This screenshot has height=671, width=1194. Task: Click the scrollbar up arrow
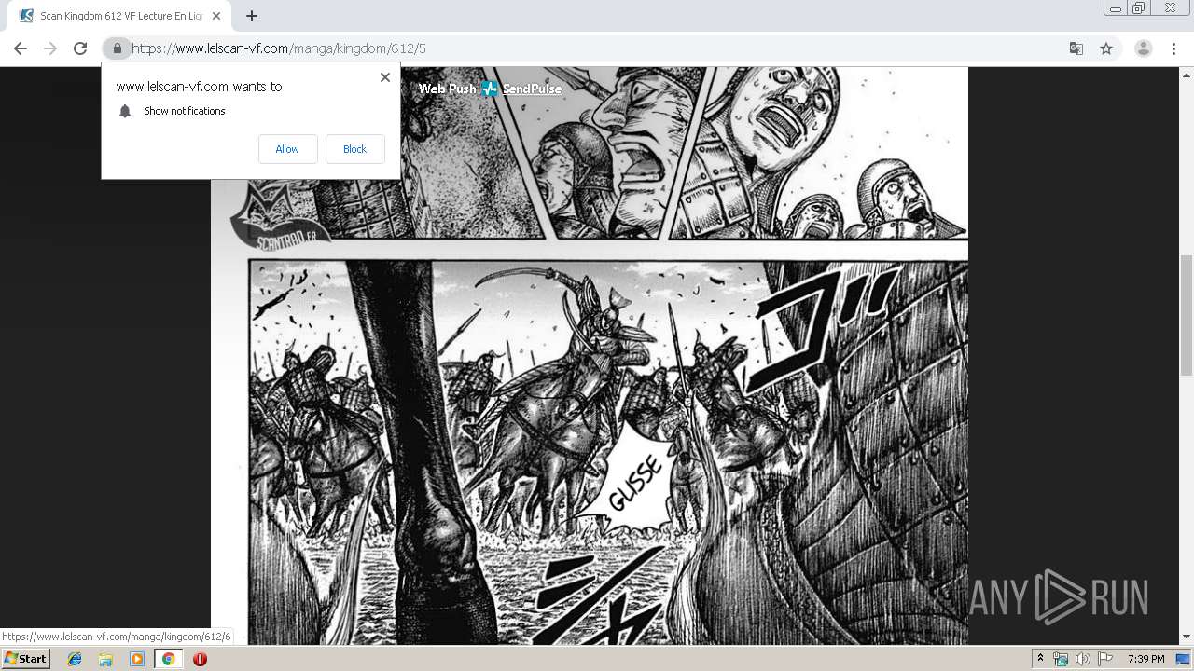(1186, 75)
